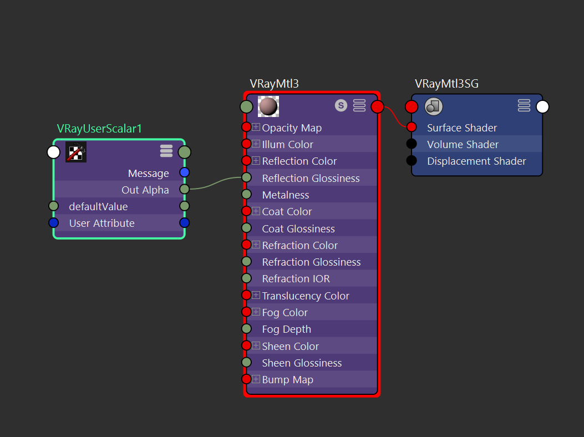Click the Coat Color input port

pyautogui.click(x=246, y=211)
